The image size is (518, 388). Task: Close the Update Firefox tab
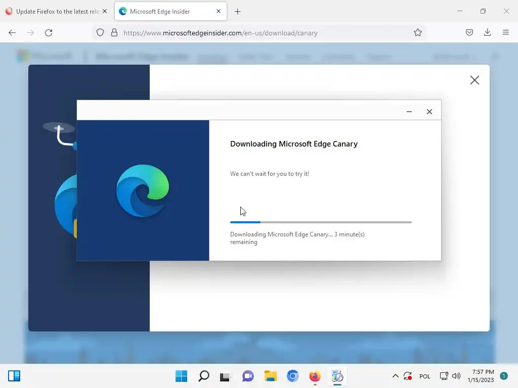(105, 11)
